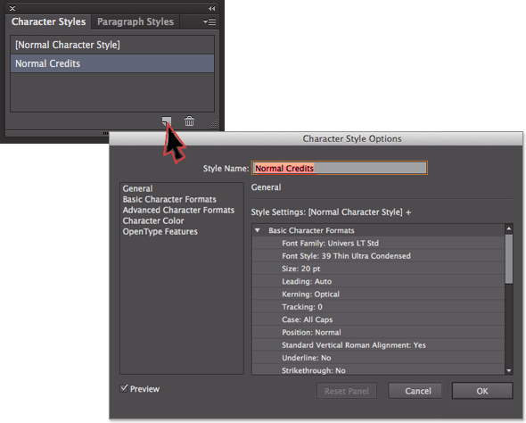Image resolution: width=526 pixels, height=423 pixels.
Task: Close the Character Styles panel
Action: [x=12, y=8]
